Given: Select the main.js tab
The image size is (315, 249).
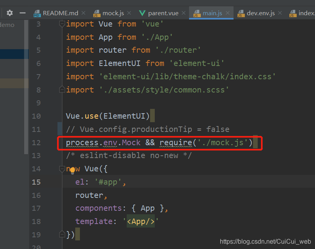Looking at the screenshot, I should [212, 13].
